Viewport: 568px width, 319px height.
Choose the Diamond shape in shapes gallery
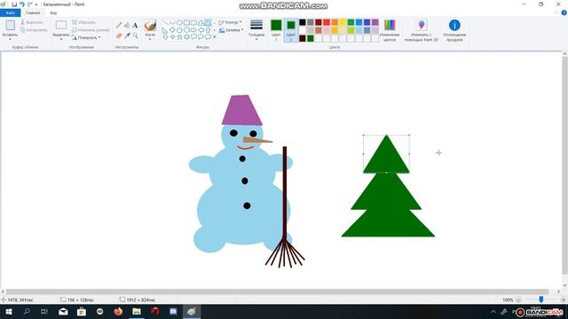point(172,30)
